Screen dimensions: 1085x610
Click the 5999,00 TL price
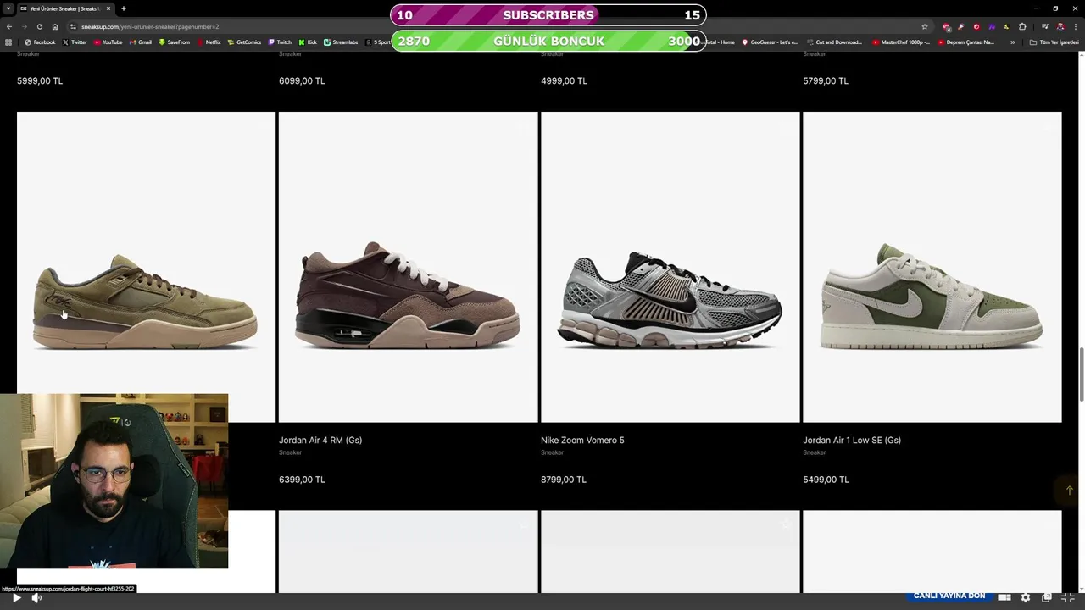[x=40, y=80]
